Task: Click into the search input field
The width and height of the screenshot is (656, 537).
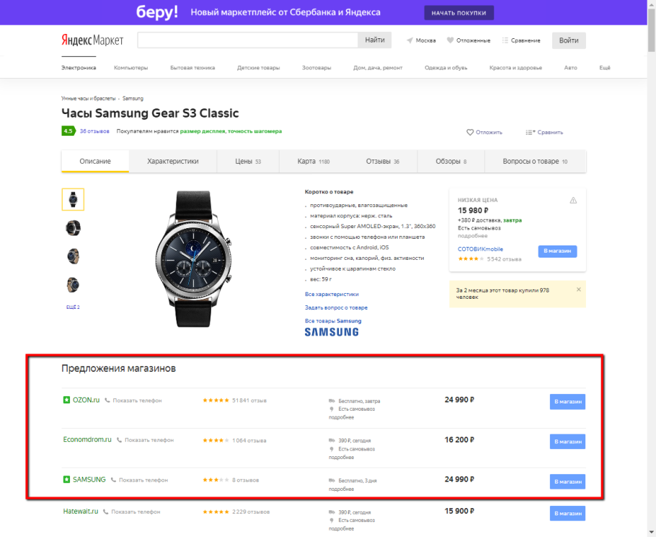Action: coord(247,40)
